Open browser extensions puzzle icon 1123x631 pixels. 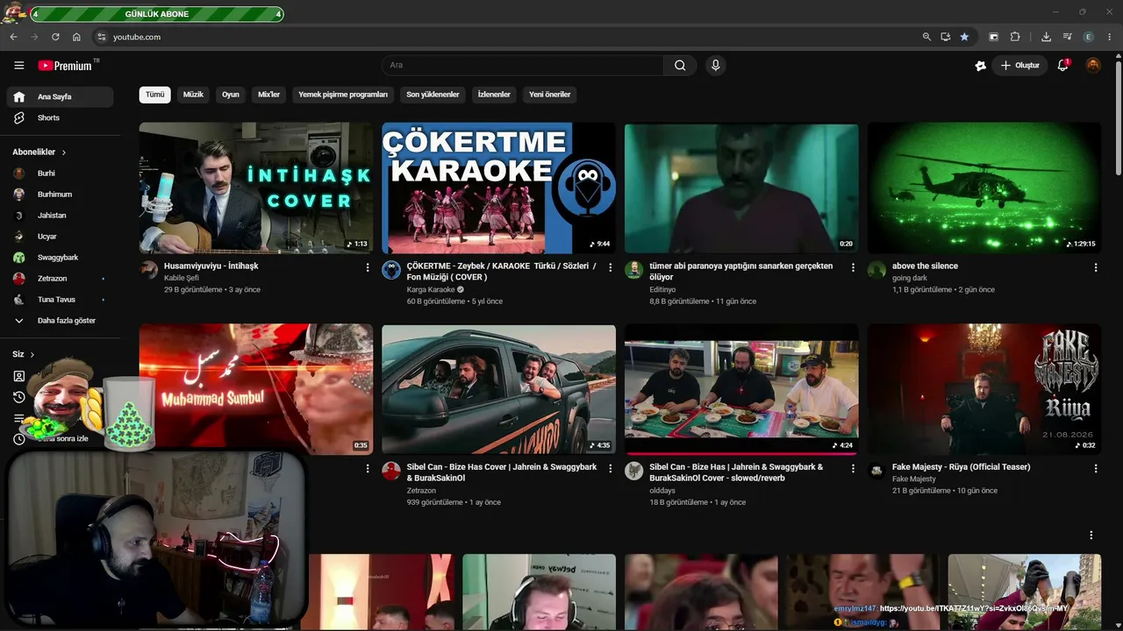click(1015, 37)
